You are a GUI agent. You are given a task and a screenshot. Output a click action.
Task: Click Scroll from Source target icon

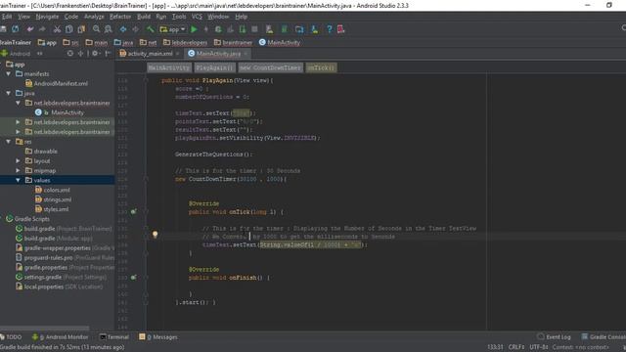pos(70,53)
